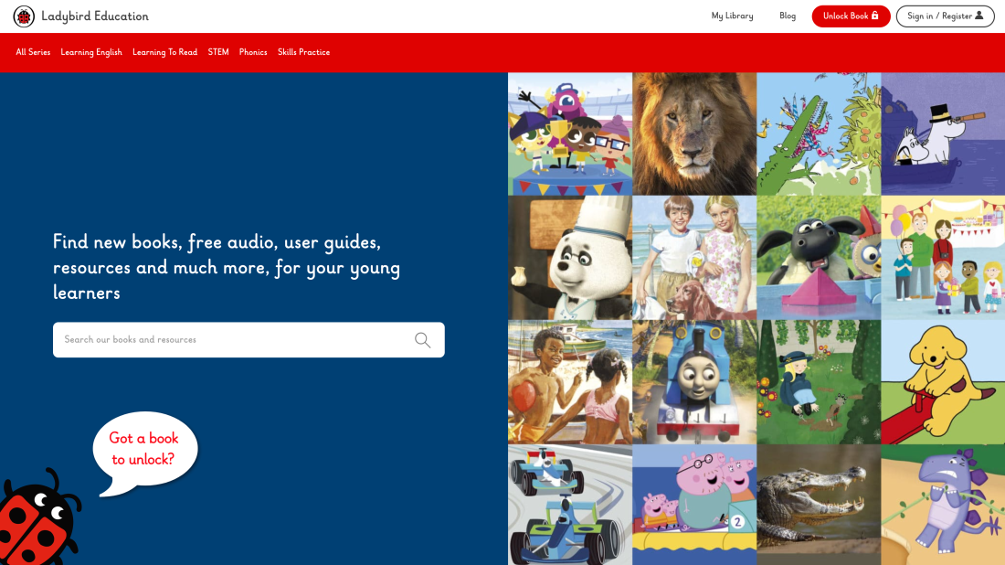Select the All Series menu item
This screenshot has height=565, width=1005.
coord(33,53)
